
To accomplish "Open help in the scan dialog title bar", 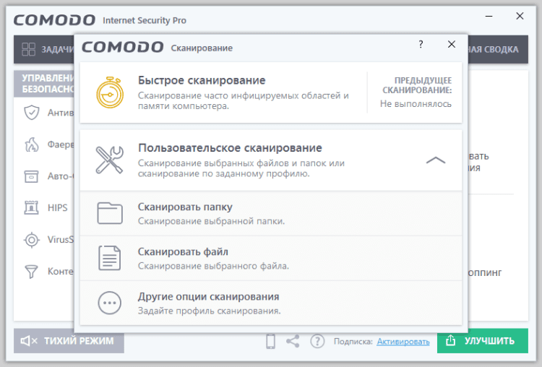I will (x=421, y=44).
